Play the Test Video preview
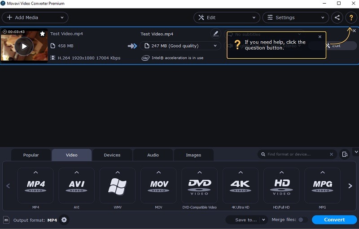Viewport: 359px width, 229px height. tap(24, 47)
